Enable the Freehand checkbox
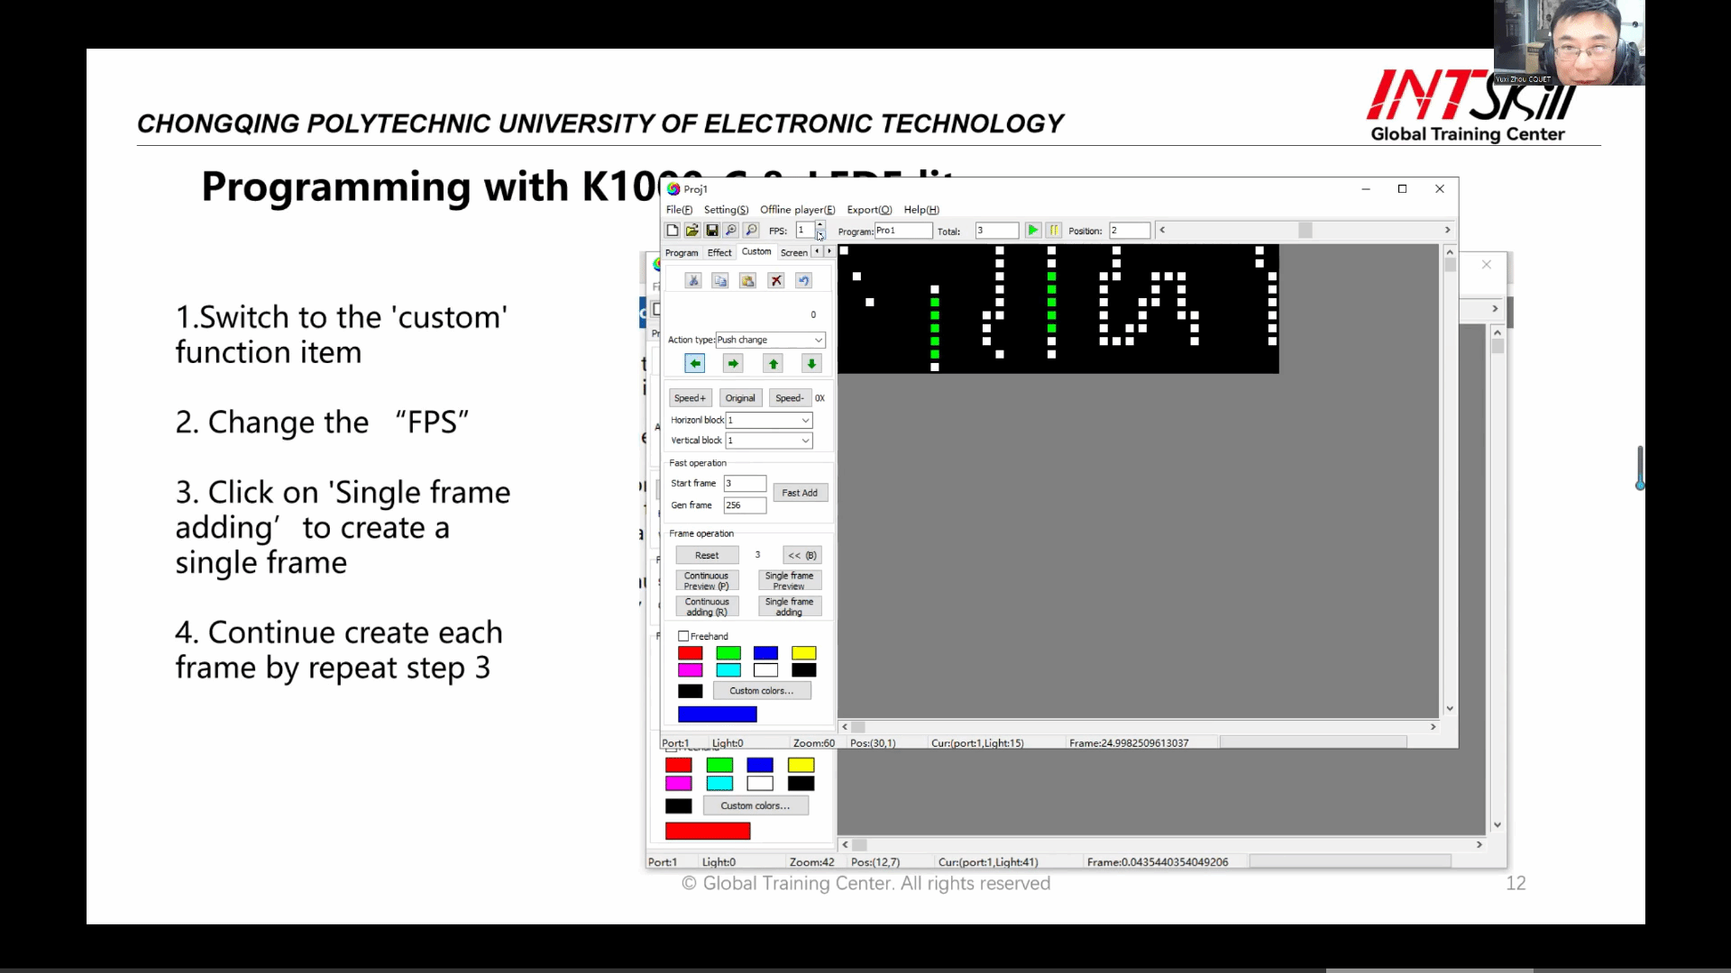1731x973 pixels. [683, 636]
